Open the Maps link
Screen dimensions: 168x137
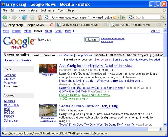pos(48,31)
